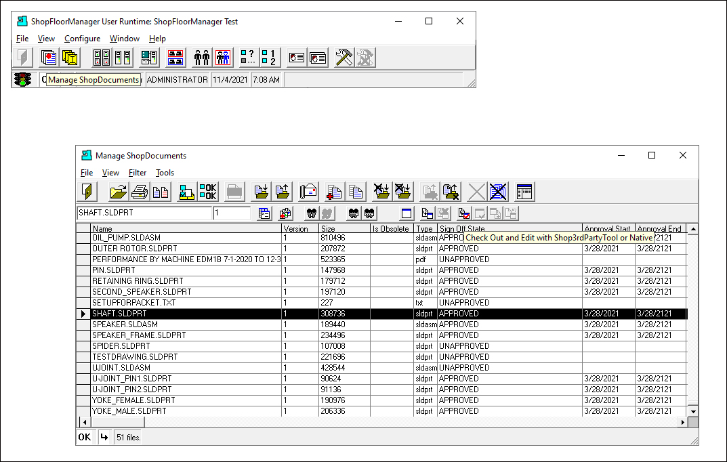Viewport: 727px width, 462px height.
Task: Click the Version column header
Action: [x=300, y=228]
